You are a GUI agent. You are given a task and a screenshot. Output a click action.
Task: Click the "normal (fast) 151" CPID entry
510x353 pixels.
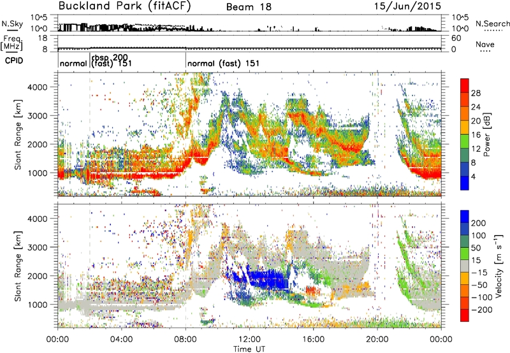[224, 63]
